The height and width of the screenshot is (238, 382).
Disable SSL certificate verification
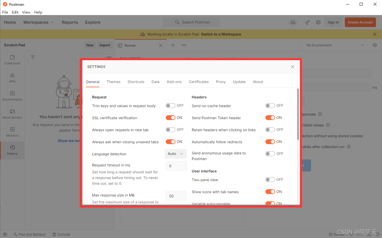[x=170, y=118]
